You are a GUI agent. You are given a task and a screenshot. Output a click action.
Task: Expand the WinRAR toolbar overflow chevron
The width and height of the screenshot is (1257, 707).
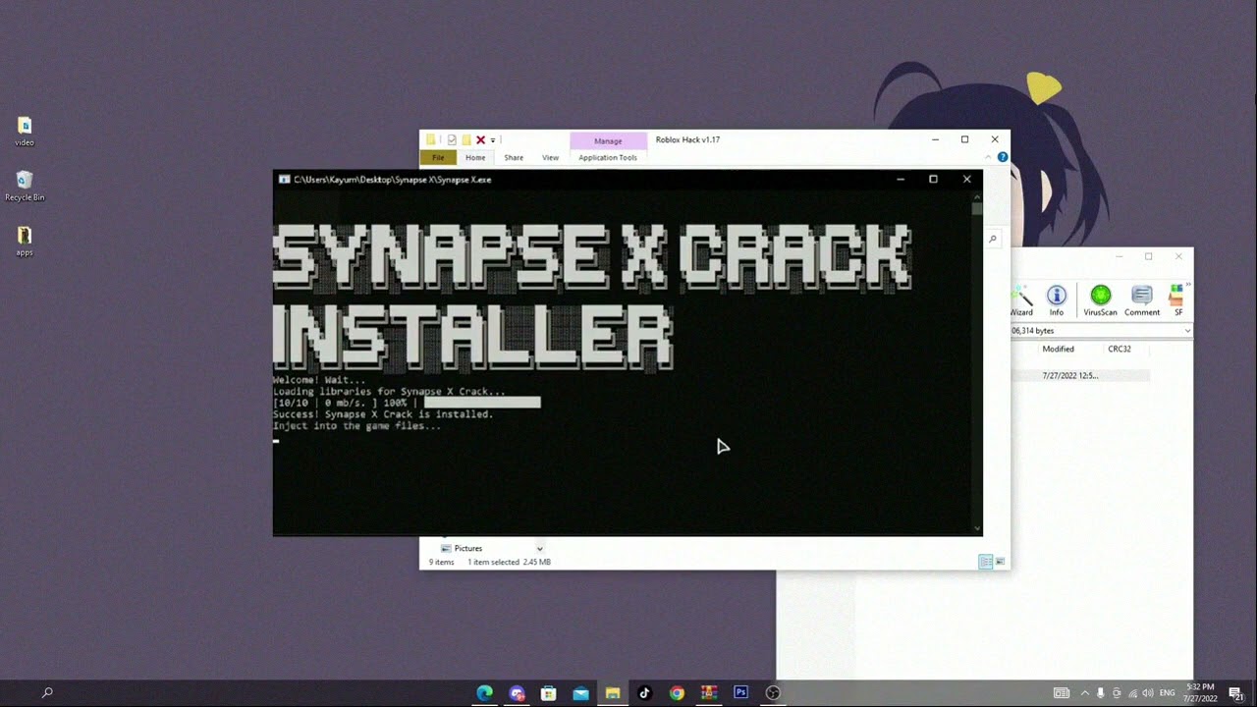(x=1188, y=286)
